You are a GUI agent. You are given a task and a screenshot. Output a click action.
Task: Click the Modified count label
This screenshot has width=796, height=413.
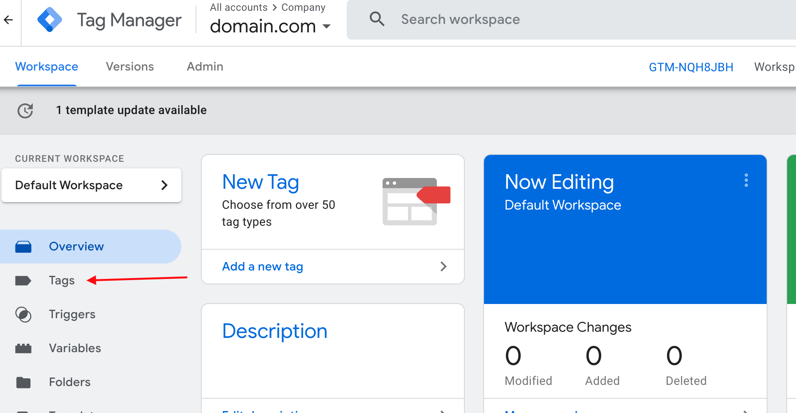pos(528,381)
